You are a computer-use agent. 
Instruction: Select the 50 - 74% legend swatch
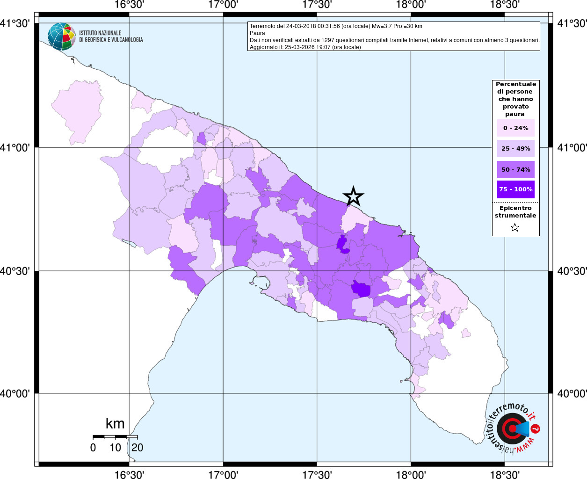click(515, 169)
